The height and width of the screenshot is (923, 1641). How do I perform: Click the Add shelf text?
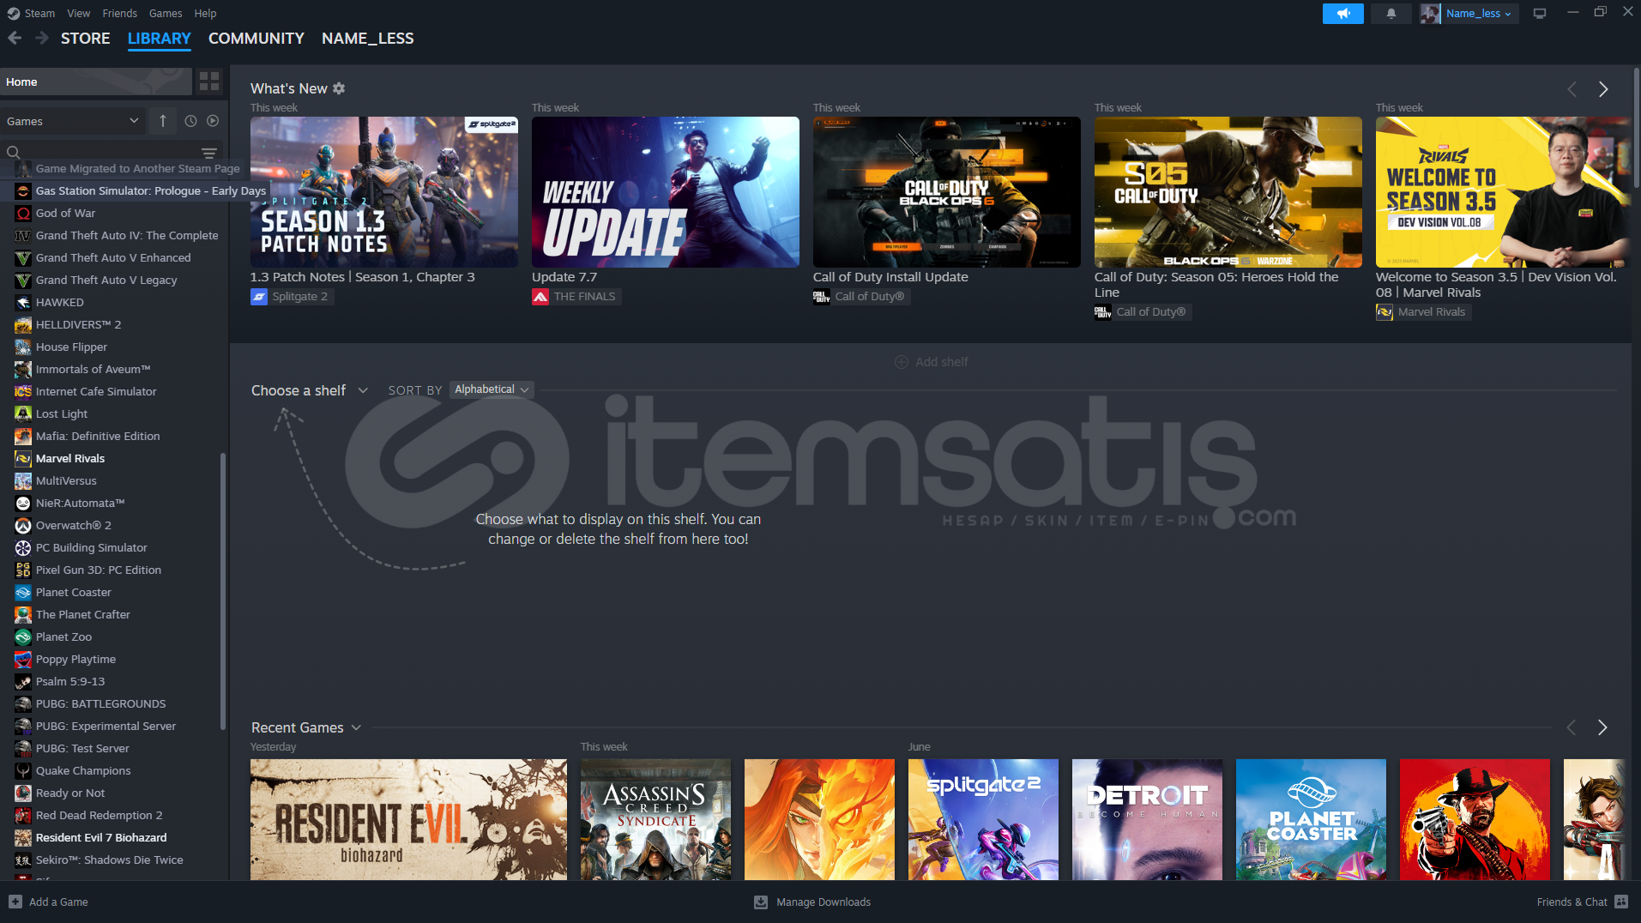(x=941, y=362)
